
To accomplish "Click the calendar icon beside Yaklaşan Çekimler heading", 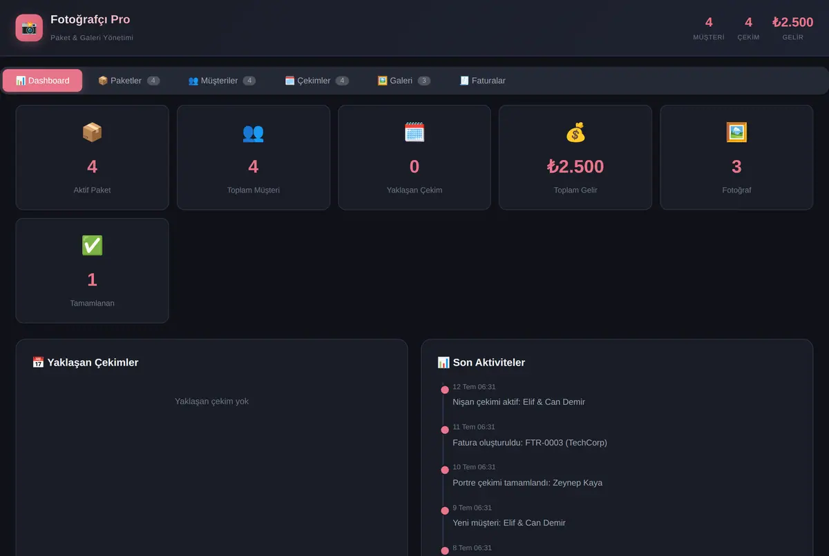I will tap(38, 362).
